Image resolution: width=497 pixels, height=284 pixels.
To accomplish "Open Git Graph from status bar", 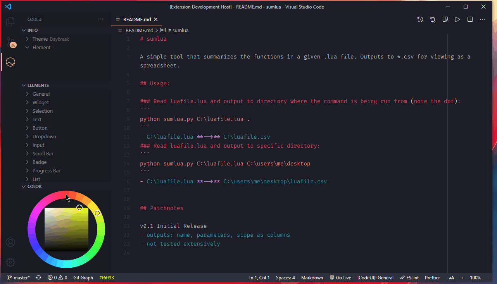I will click(83, 278).
